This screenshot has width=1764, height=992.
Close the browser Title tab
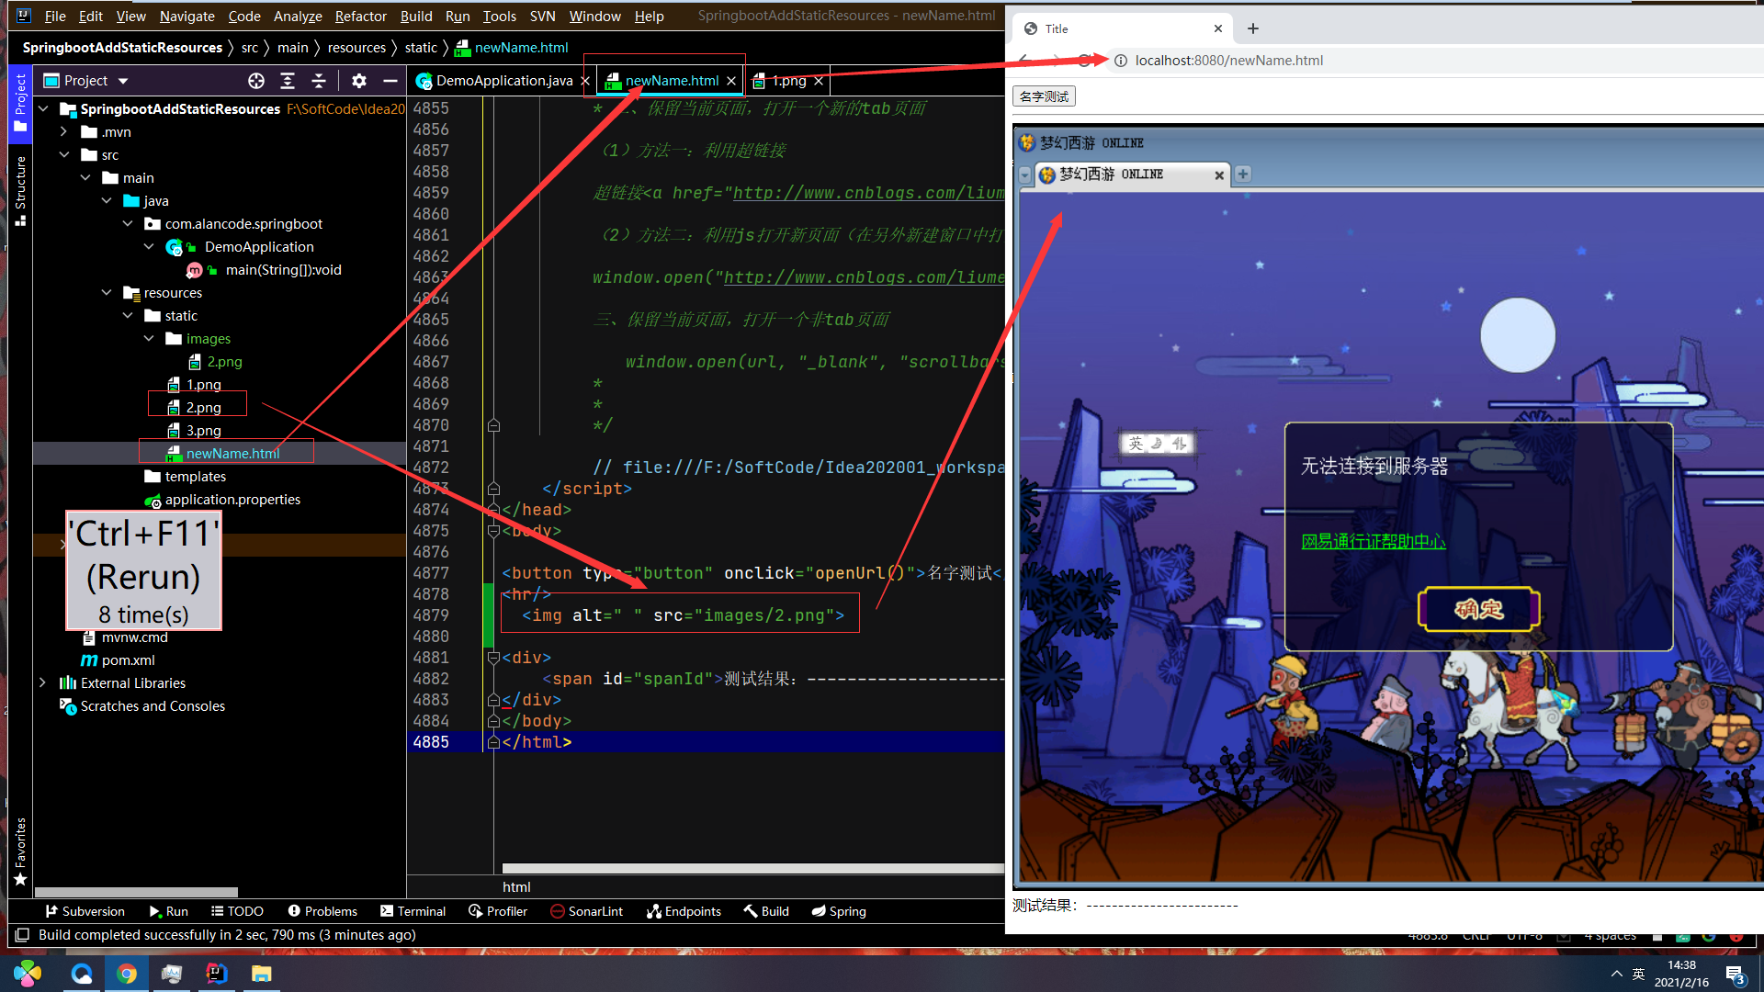pos(1218,28)
